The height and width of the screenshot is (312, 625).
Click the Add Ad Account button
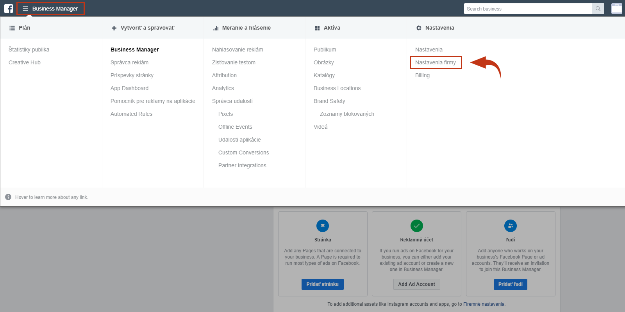click(416, 284)
